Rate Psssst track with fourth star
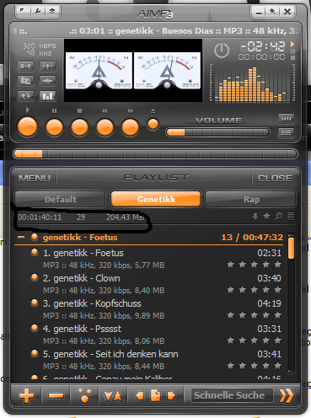This screenshot has height=418, width=311. [266, 340]
